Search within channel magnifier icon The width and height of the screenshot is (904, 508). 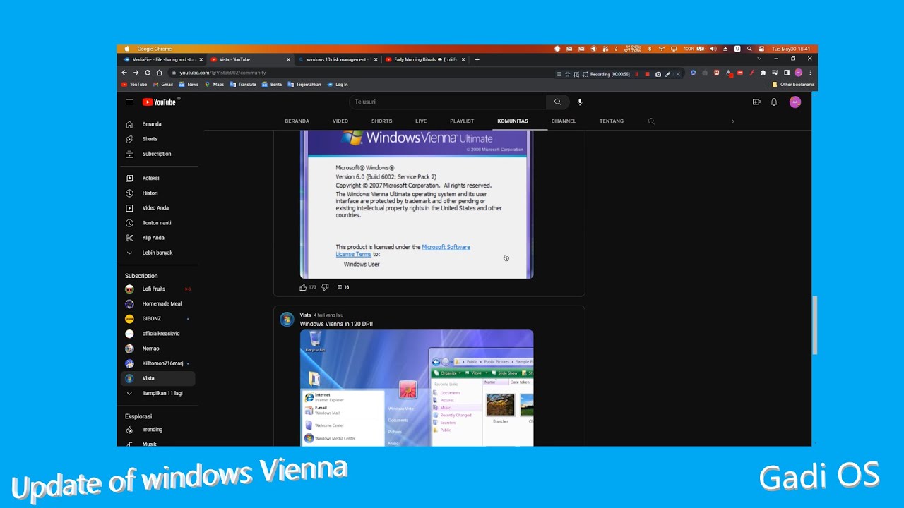coord(651,121)
